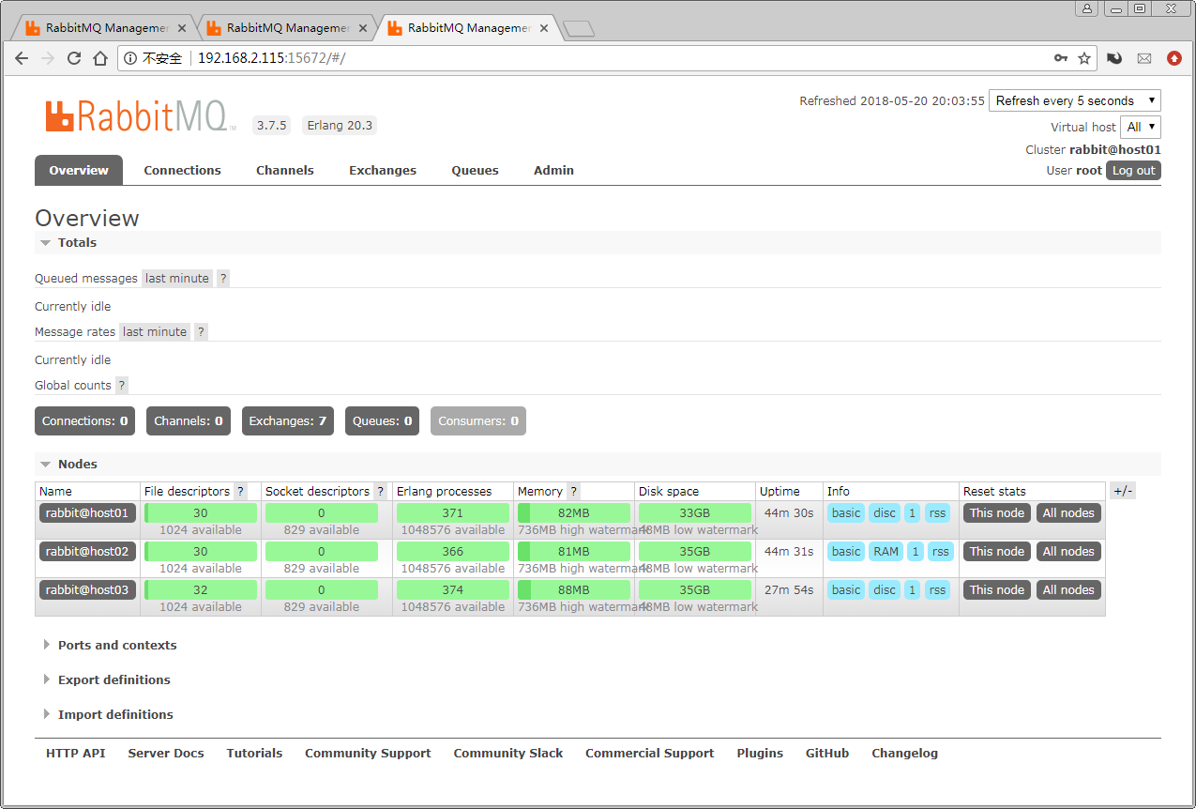Open the HTTP API footer link
The height and width of the screenshot is (809, 1196).
point(75,754)
